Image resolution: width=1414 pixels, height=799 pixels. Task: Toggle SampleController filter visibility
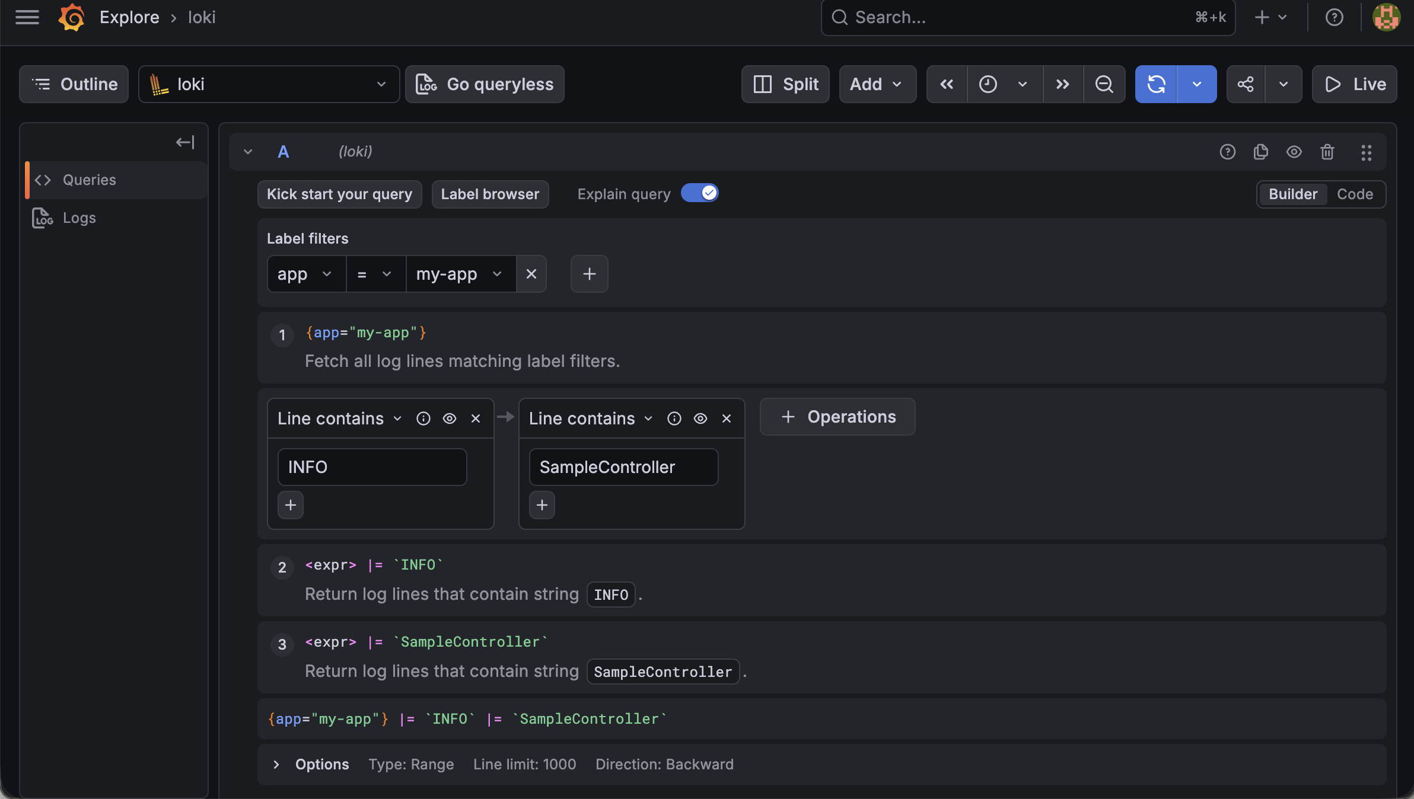700,418
